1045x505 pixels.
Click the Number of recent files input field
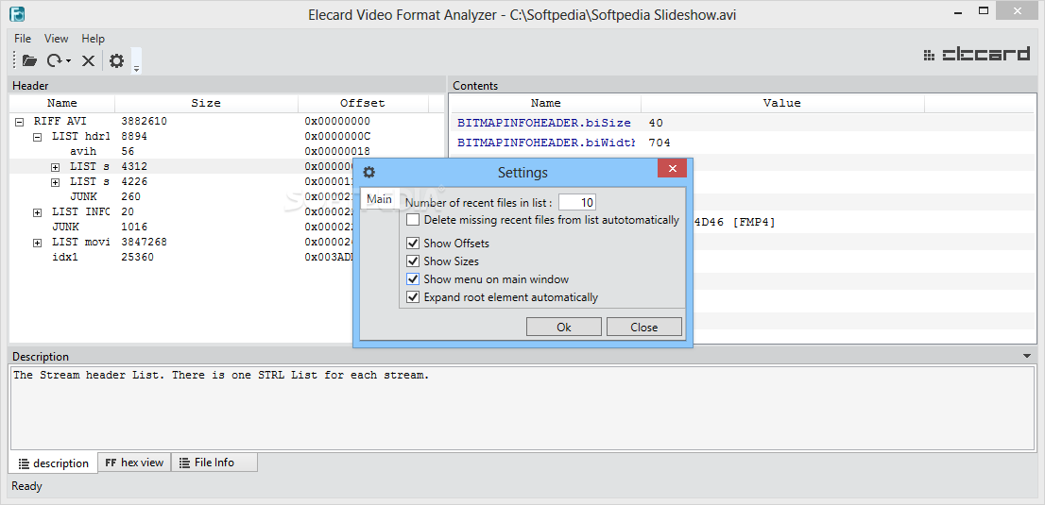[577, 202]
